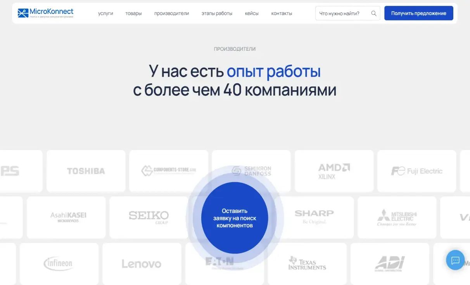Select the Asahi Kasei Microdevices card
This screenshot has width=470, height=285.
point(66,217)
